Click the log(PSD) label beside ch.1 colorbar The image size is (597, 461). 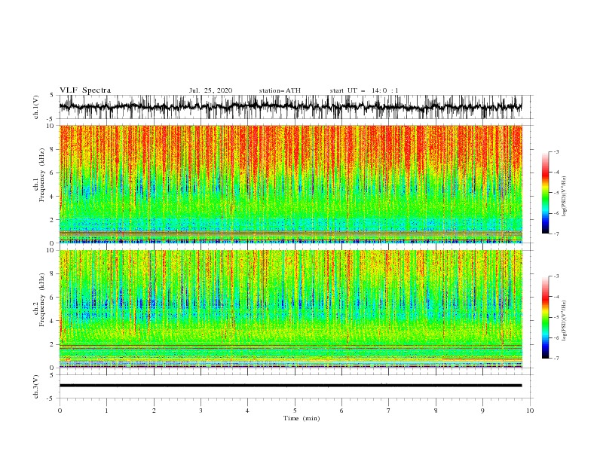[x=564, y=197]
